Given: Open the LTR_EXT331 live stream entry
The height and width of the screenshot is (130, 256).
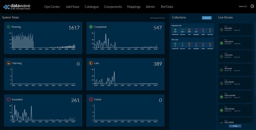Looking at the screenshot, I should [x=236, y=56].
